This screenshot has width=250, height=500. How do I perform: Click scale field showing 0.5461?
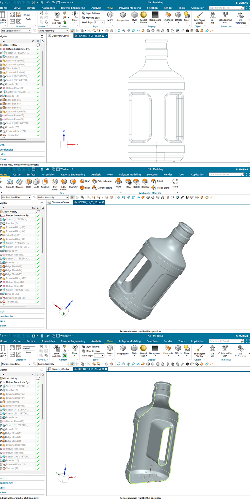[x=29, y=15]
